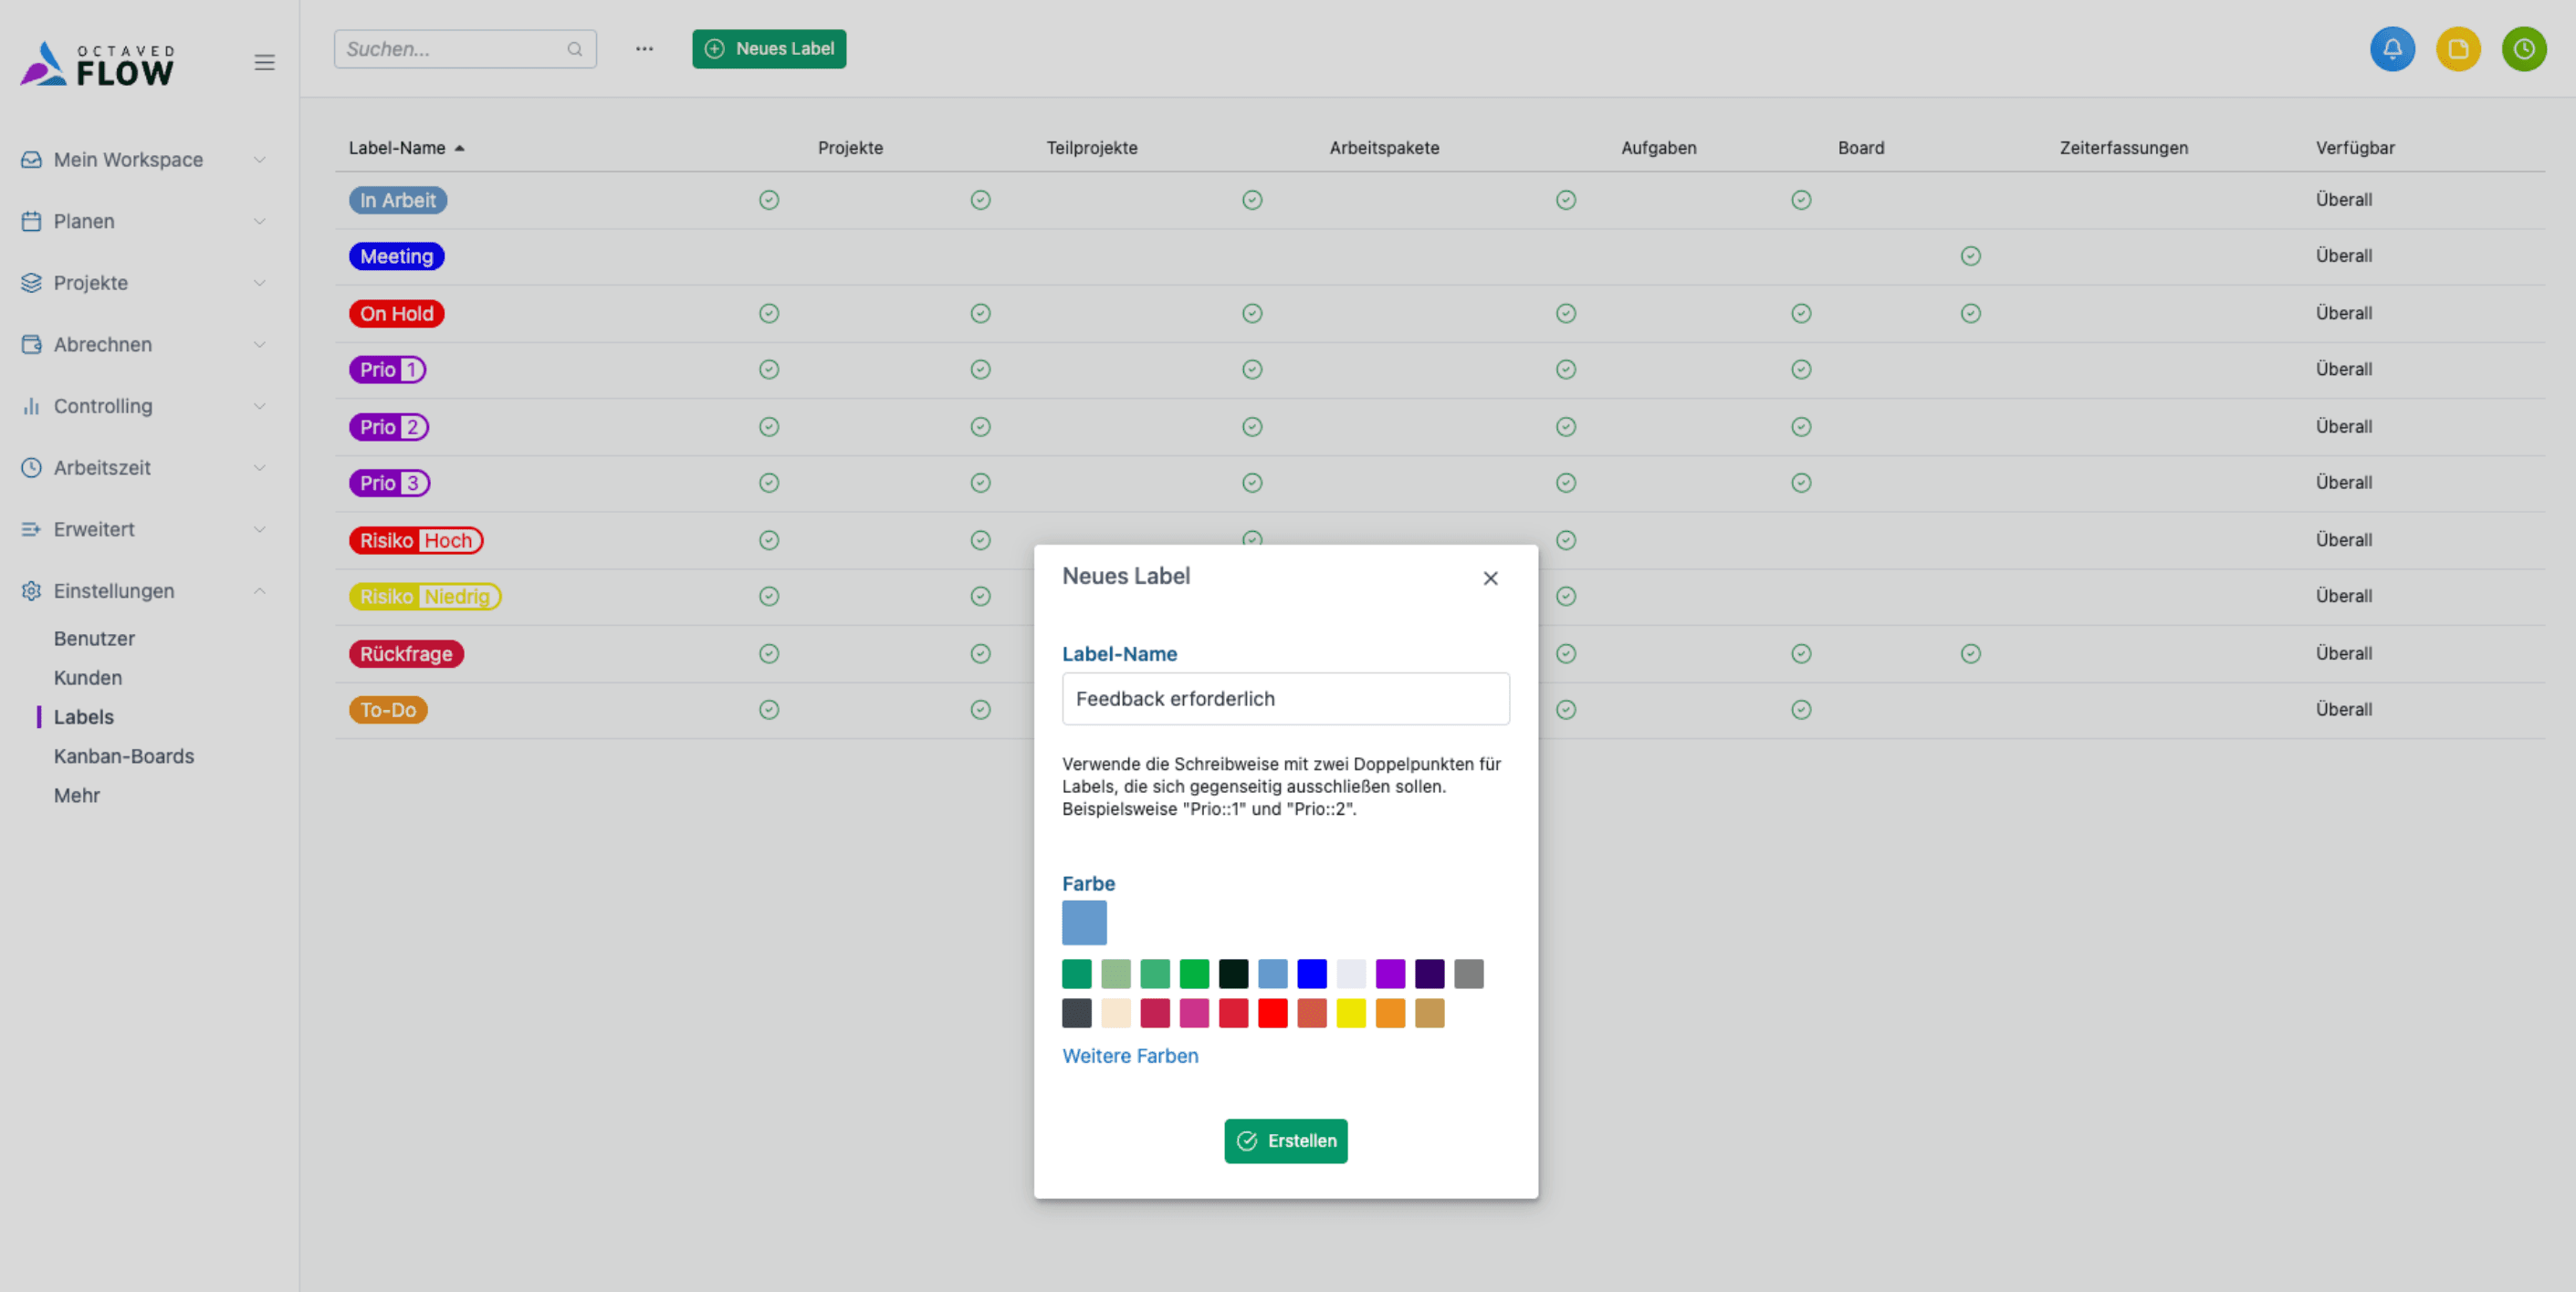Click the search magnifier icon
This screenshot has height=1292, width=2576.
[575, 49]
